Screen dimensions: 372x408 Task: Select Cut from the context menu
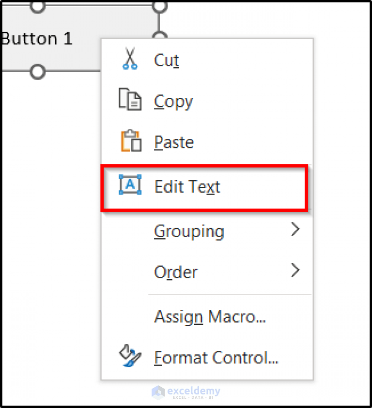pos(166,59)
